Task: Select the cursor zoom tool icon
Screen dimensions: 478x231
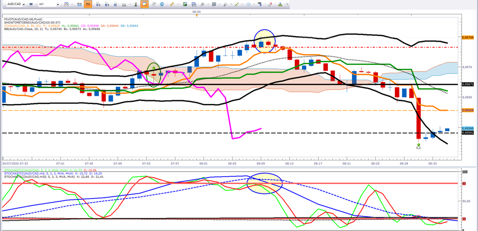Action: (115, 4)
